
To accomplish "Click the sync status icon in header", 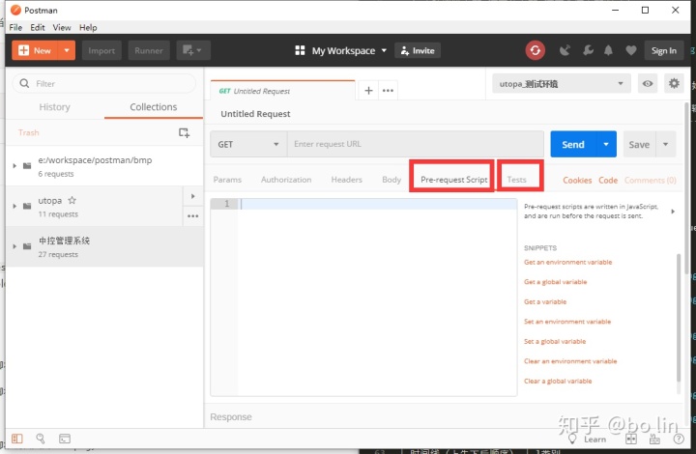I will point(535,50).
